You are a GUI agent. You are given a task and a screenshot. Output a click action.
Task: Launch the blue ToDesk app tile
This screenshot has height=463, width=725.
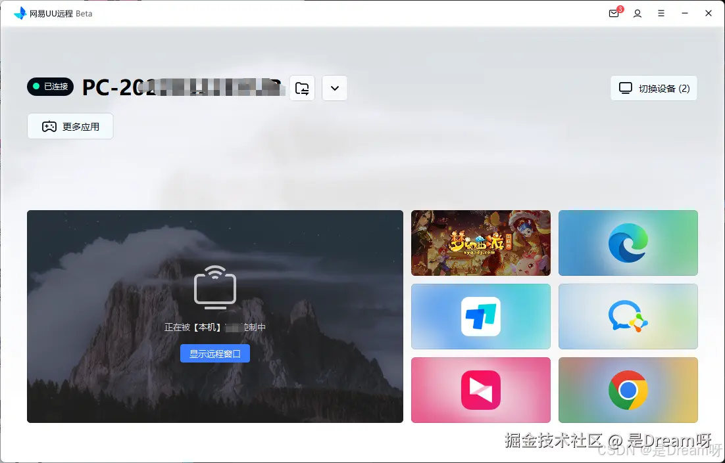[480, 316]
